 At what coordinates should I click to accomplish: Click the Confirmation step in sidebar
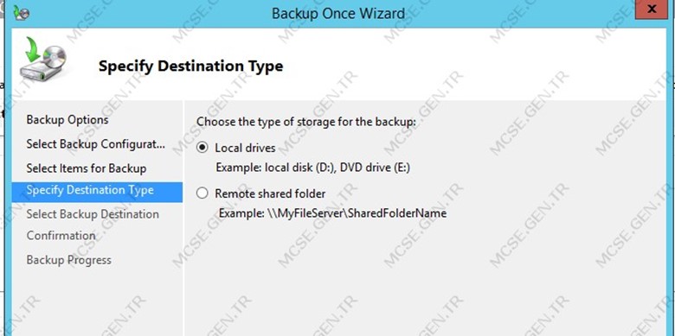click(x=61, y=236)
